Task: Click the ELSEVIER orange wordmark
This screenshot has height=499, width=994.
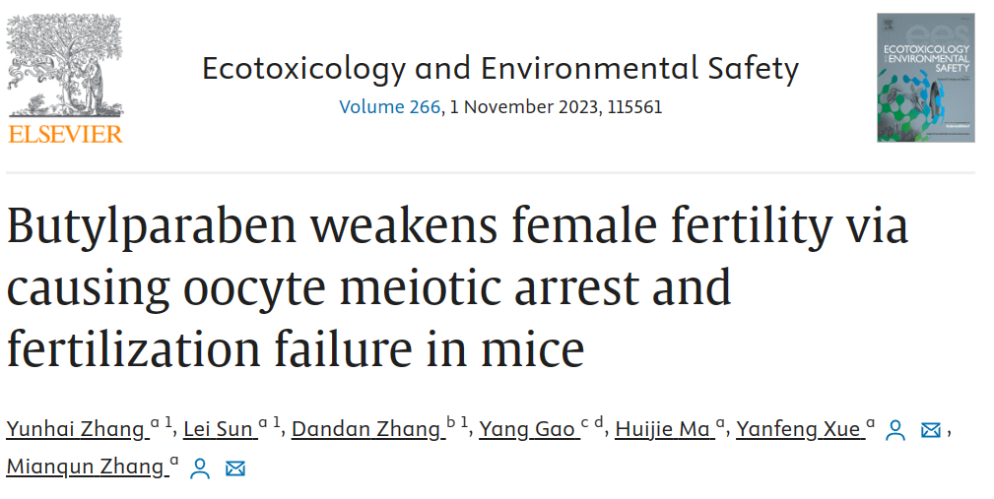Action: pyautogui.click(x=66, y=134)
